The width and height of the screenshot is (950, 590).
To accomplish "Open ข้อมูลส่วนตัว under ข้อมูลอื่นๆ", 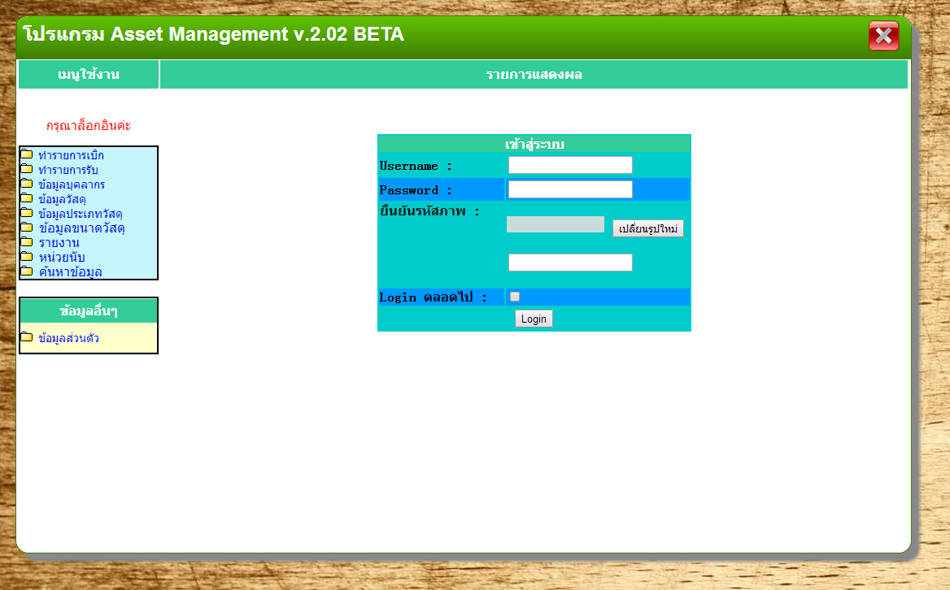I will point(68,337).
